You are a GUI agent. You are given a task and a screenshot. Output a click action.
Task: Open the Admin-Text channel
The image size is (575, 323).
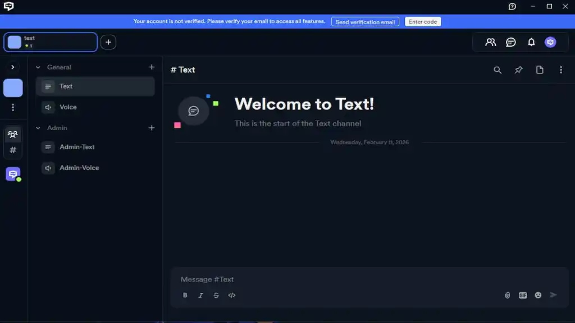76,147
